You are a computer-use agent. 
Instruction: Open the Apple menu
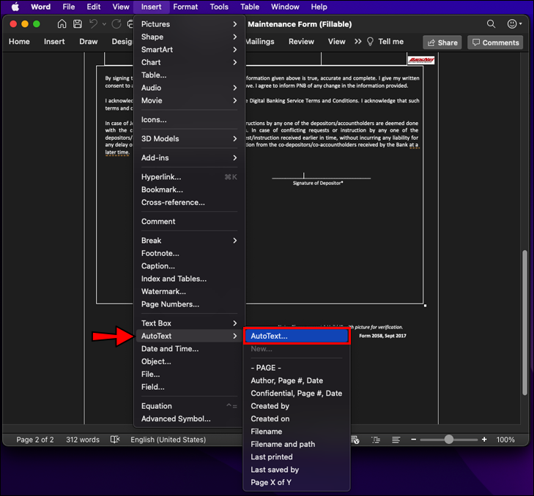pos(15,7)
